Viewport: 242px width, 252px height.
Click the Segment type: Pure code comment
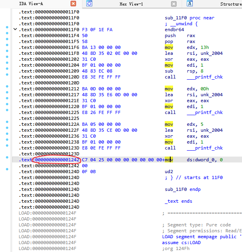(x=196, y=225)
